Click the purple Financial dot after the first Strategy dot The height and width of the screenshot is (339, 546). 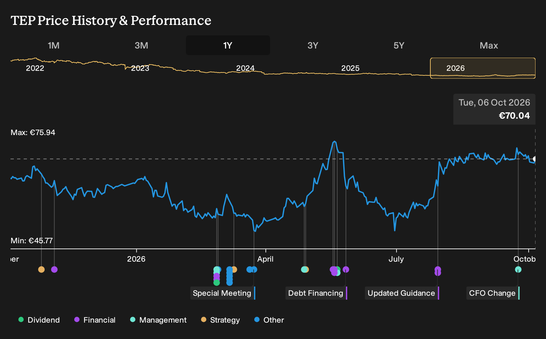coord(55,269)
